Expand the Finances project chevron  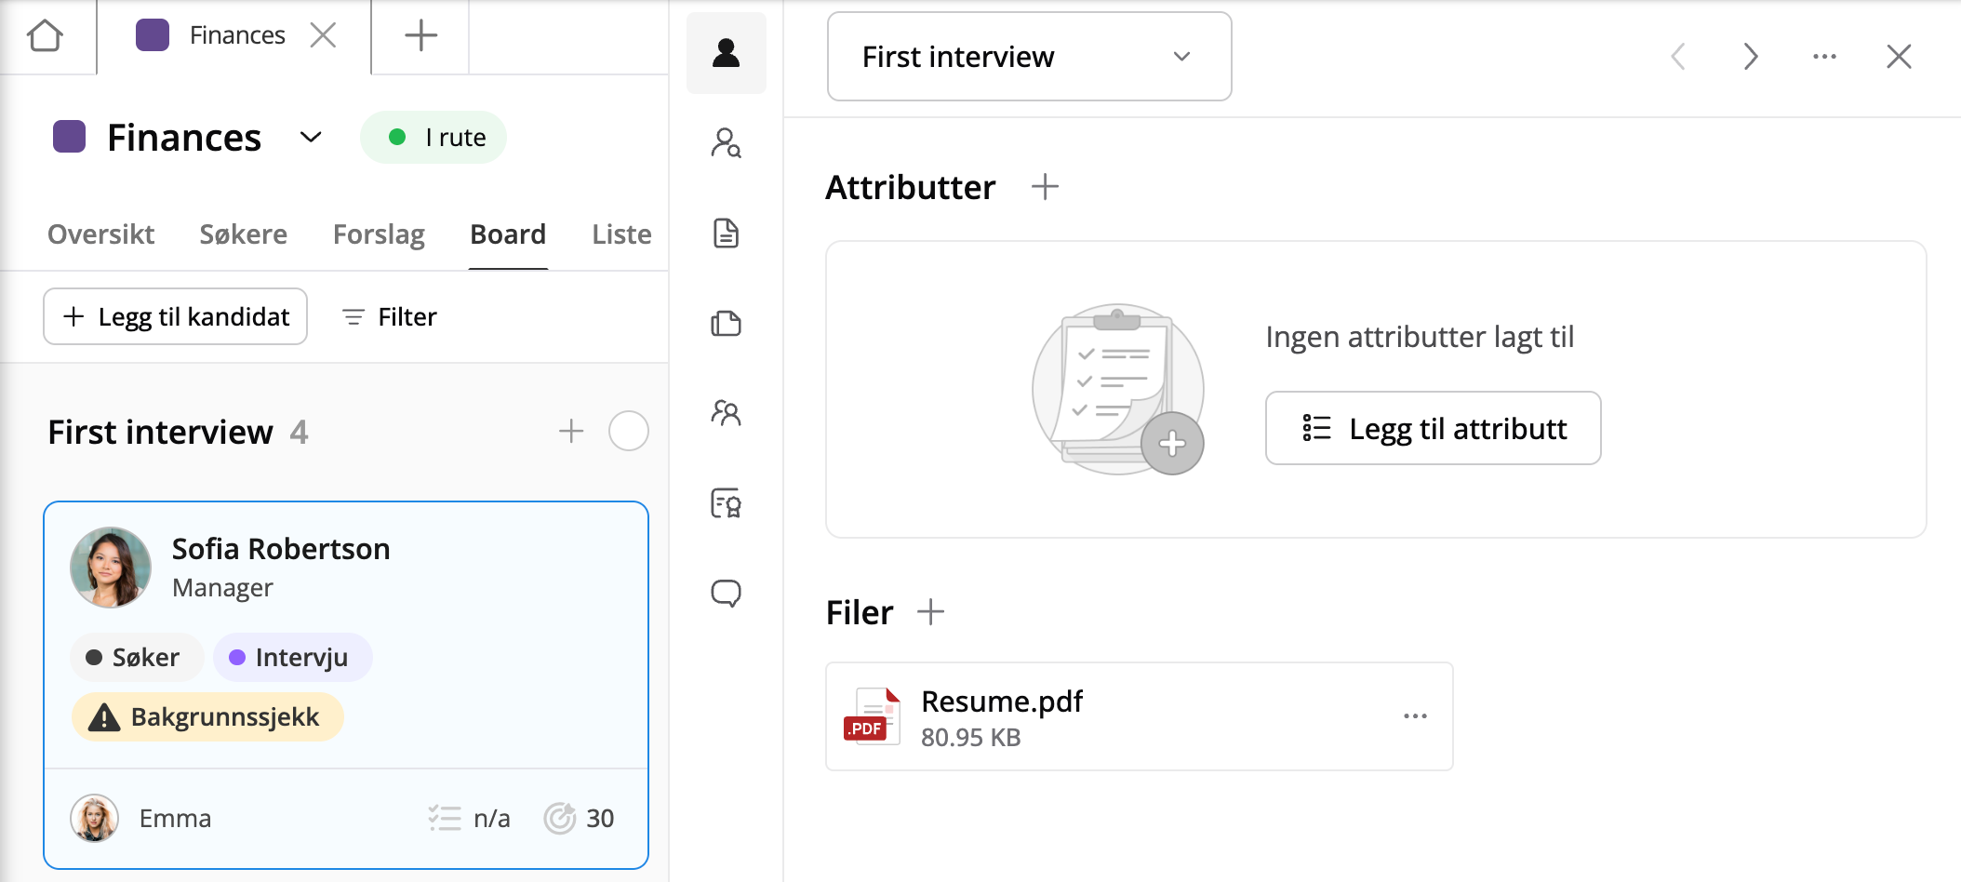pyautogui.click(x=311, y=138)
